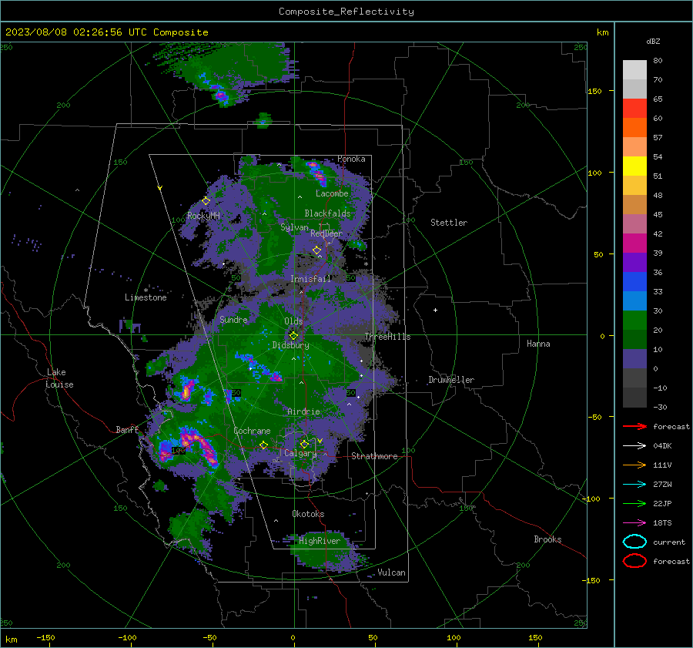Pick the magenta swatch between 42 and 39

coord(634,243)
